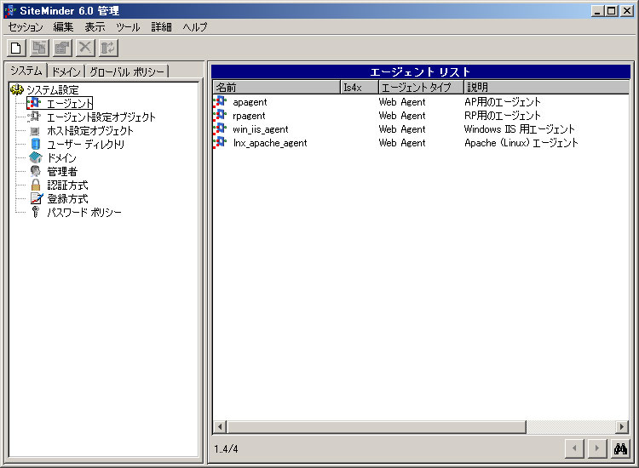Click the 登録方式 notepad icon
This screenshot has width=639, height=468.
point(37,198)
